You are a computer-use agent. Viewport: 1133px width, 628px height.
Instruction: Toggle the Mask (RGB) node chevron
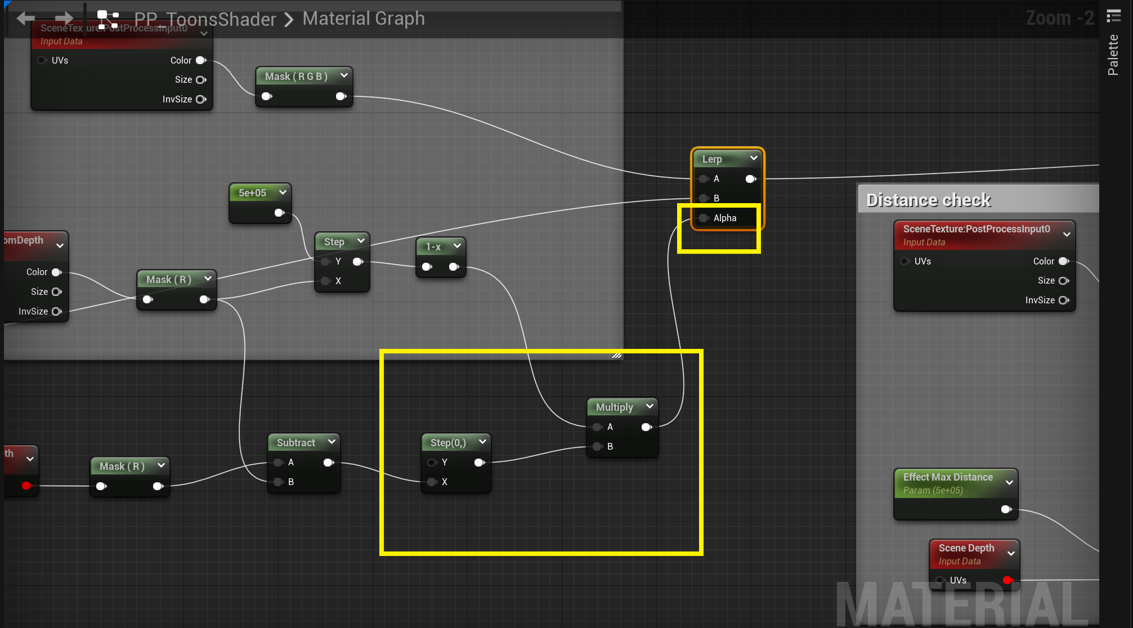[344, 75]
